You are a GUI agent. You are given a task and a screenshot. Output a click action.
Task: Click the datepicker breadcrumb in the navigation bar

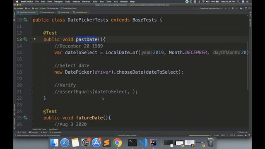53,8
